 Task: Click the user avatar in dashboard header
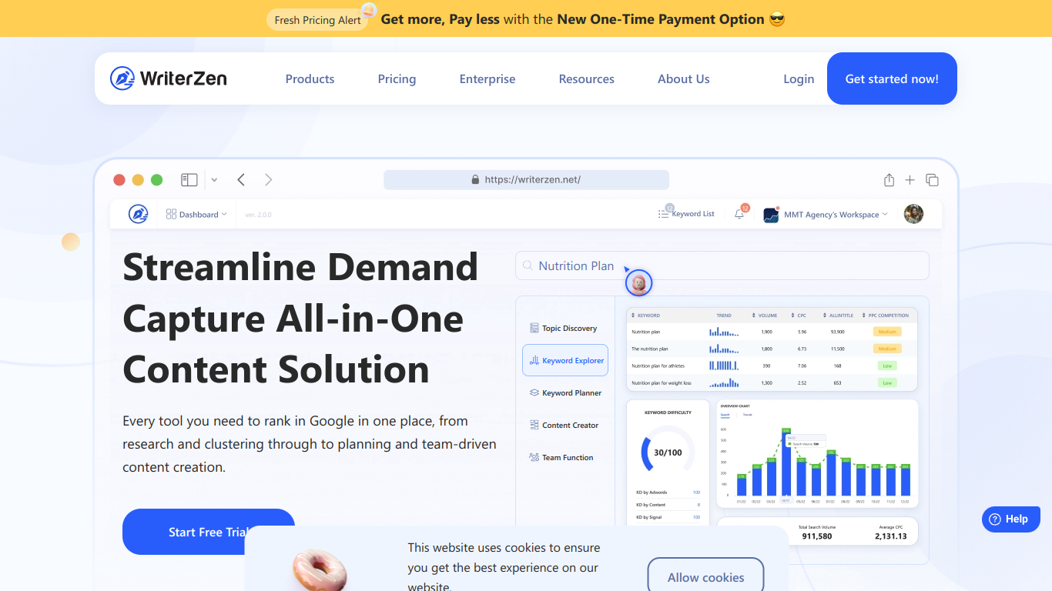913,214
